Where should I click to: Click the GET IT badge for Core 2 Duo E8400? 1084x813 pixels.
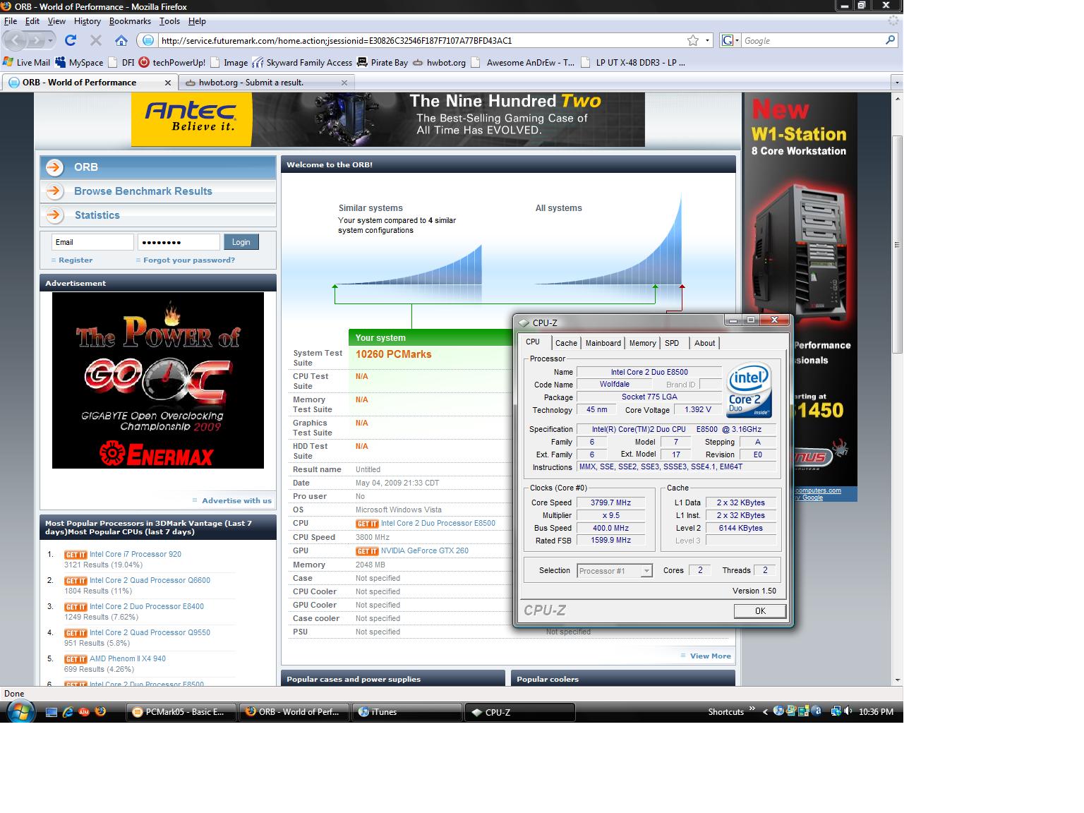point(76,607)
